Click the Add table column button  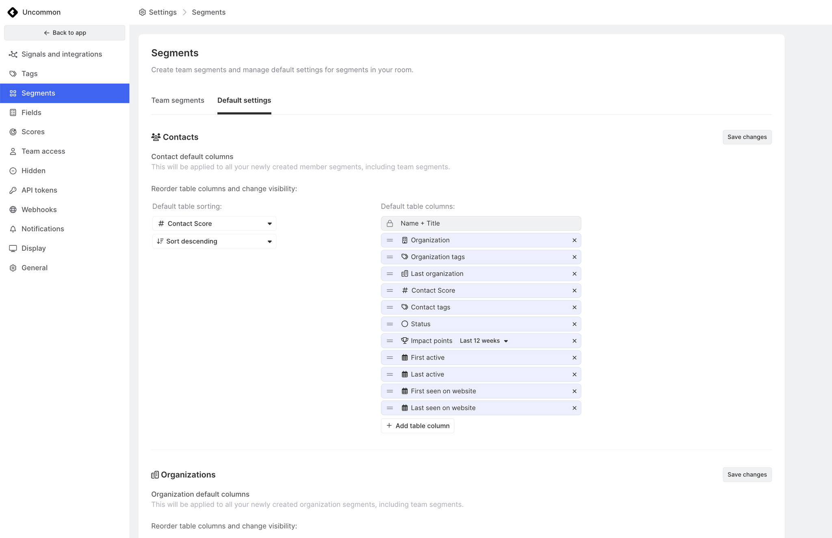[418, 426]
